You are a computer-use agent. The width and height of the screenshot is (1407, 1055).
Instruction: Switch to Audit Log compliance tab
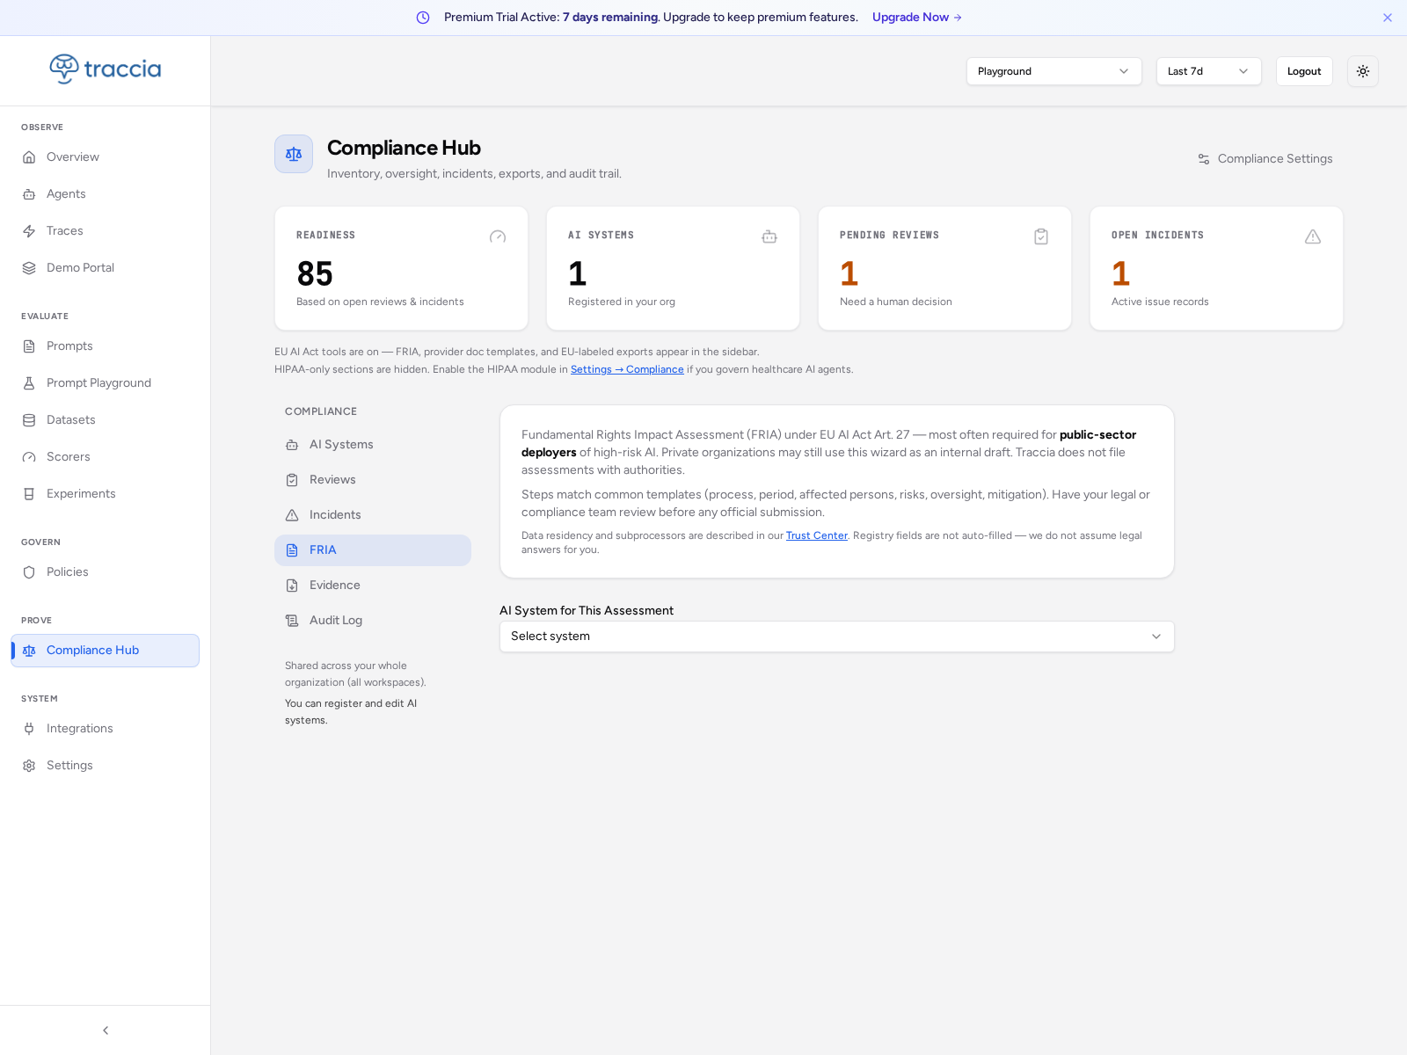pos(373,621)
